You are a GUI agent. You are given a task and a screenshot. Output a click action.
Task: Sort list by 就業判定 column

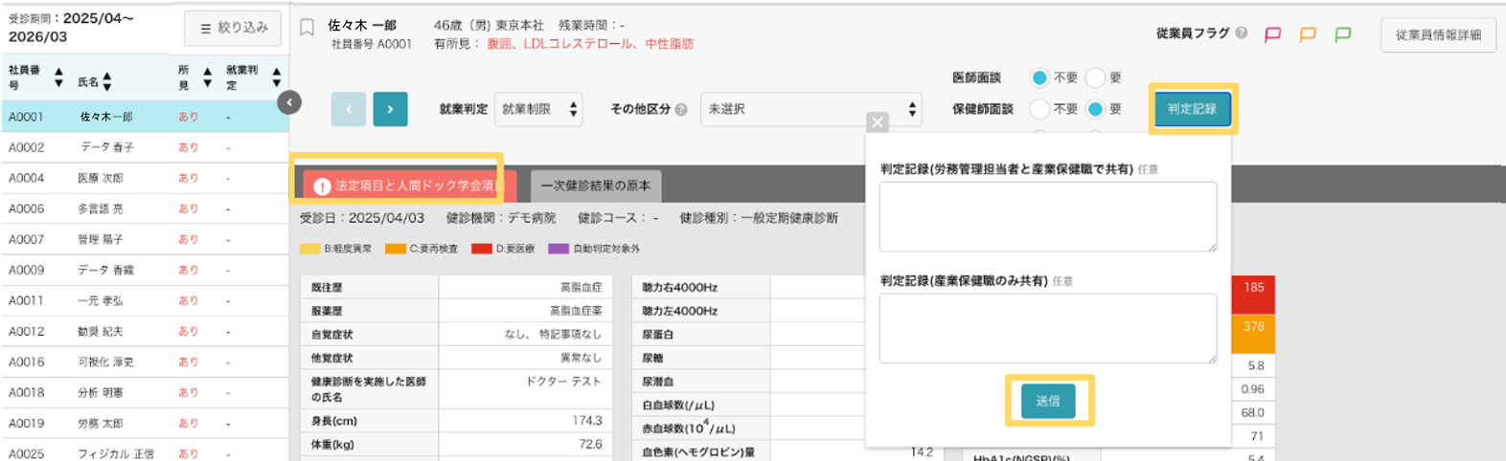point(276,77)
